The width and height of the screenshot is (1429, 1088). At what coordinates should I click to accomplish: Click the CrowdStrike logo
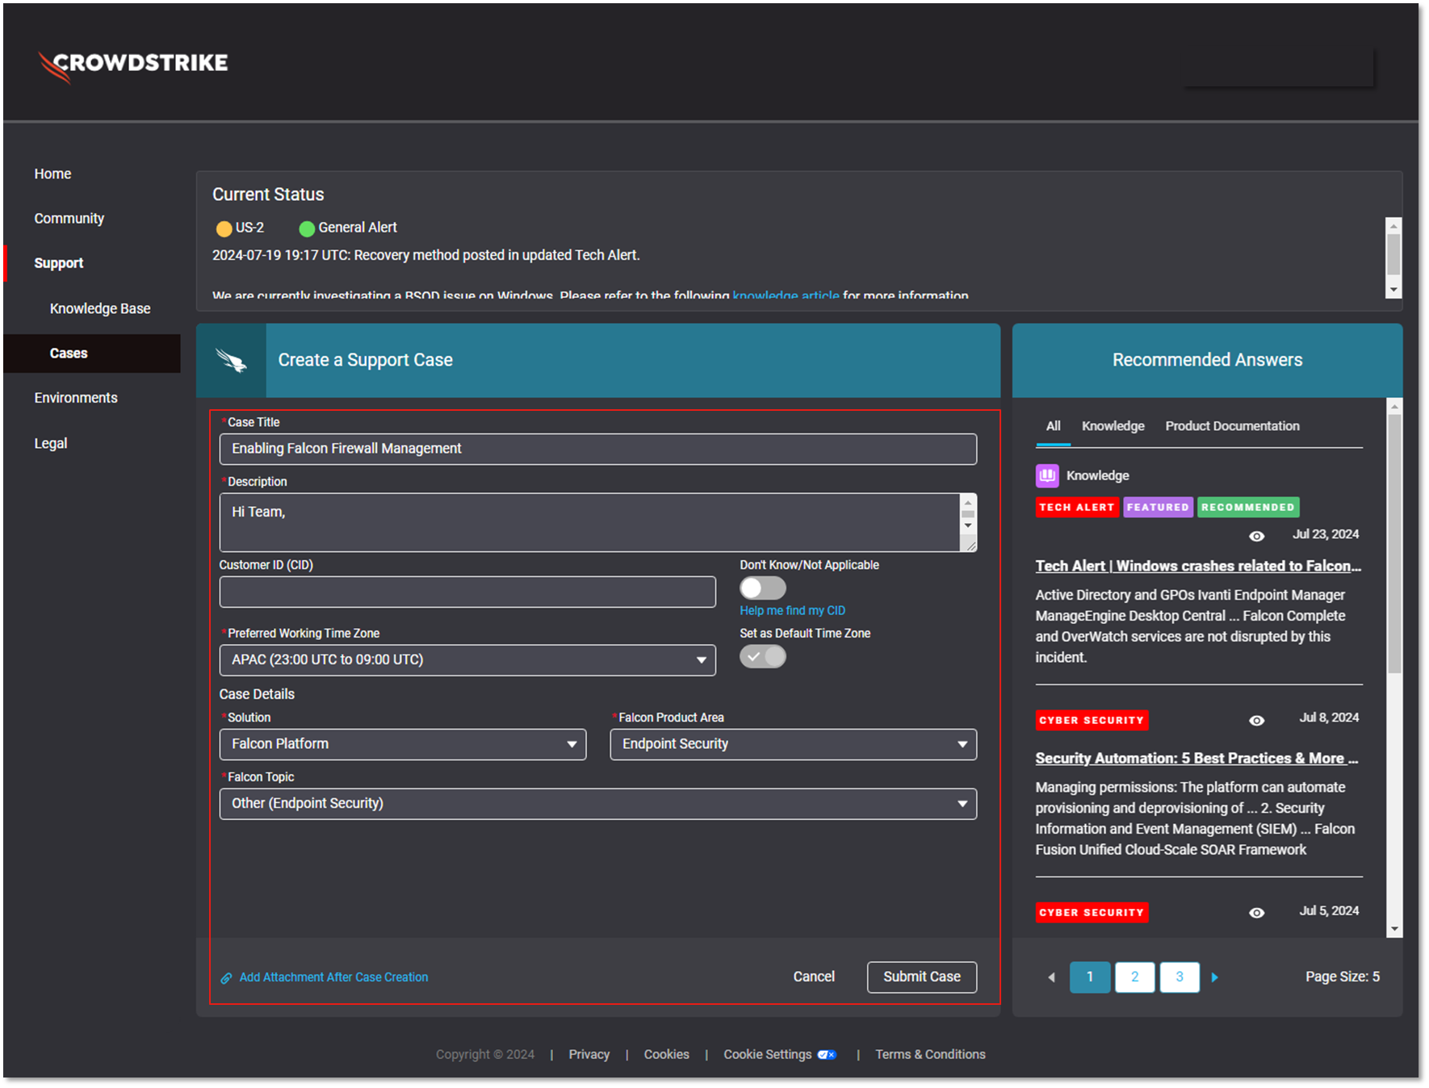tap(133, 65)
